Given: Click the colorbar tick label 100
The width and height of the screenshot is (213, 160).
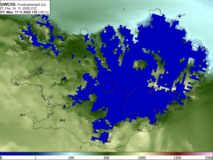Looking at the screenshot, I should click(71, 158).
